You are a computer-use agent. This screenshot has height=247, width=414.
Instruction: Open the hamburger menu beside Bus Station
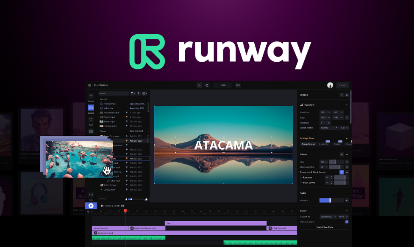89,85
